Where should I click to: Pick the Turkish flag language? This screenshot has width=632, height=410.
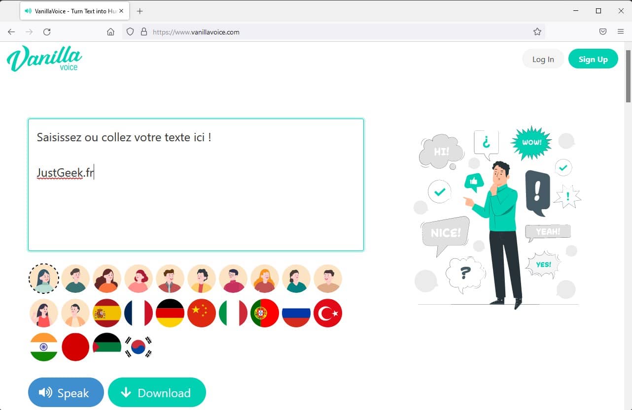(x=328, y=313)
